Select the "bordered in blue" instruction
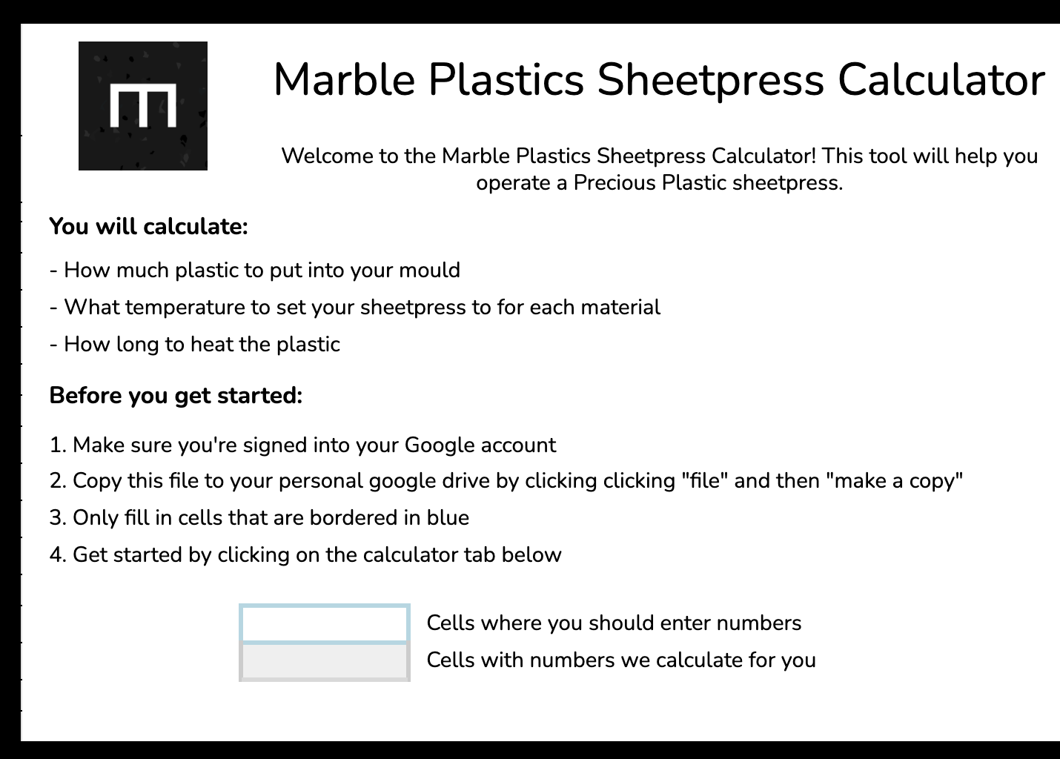The image size is (1060, 759). tap(259, 517)
